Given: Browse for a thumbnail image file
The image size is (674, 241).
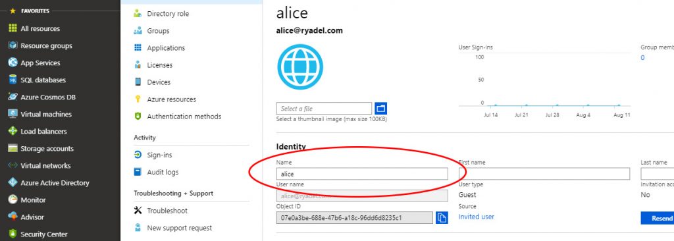Looking at the screenshot, I should click(x=381, y=109).
